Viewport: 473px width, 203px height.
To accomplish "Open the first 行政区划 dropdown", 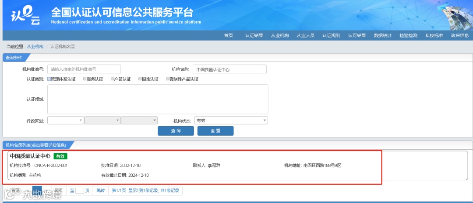I will pyautogui.click(x=65, y=120).
